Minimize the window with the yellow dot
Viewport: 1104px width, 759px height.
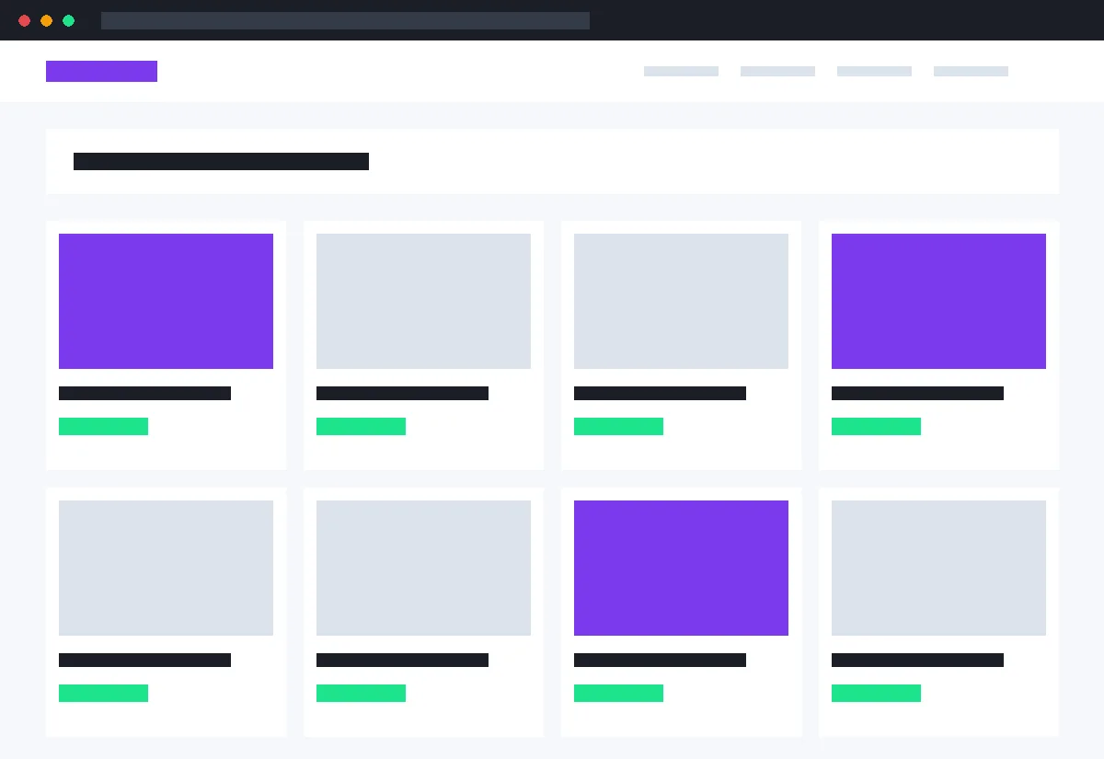(46, 20)
